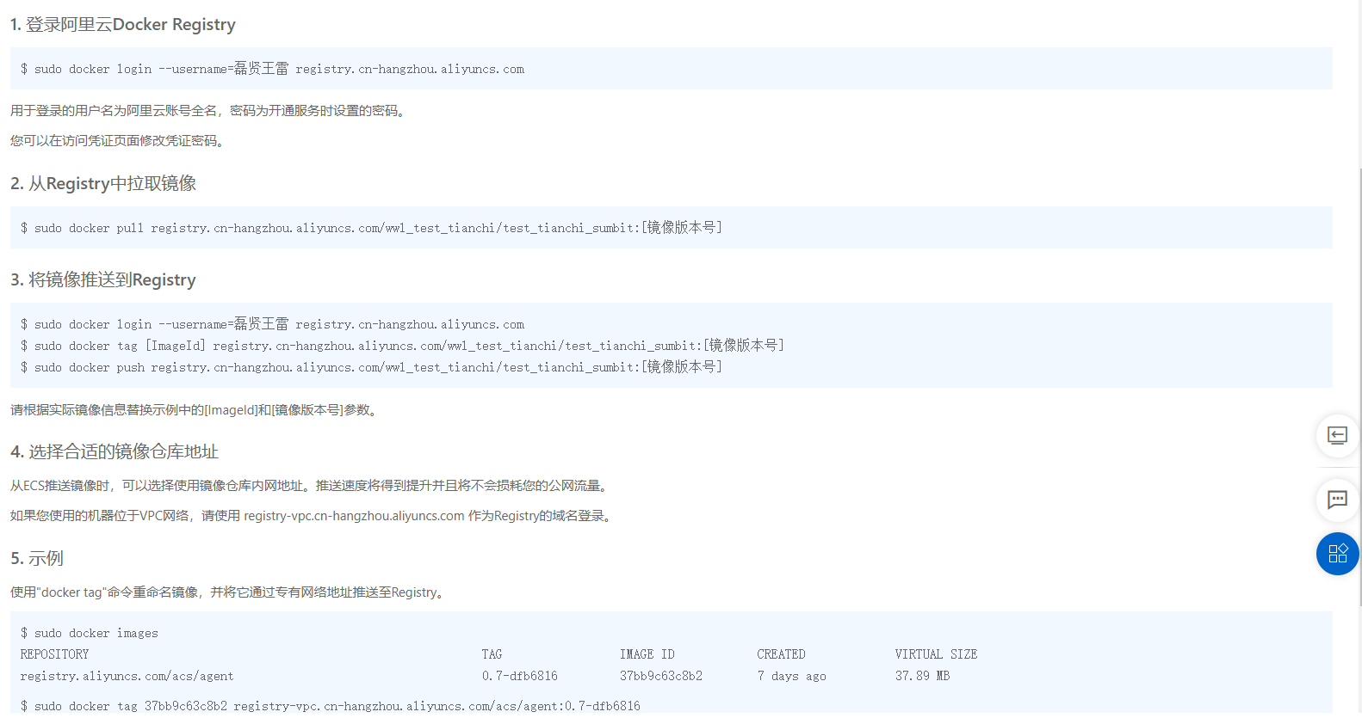
Task: Open the blue apps grid button
Action: tap(1337, 554)
